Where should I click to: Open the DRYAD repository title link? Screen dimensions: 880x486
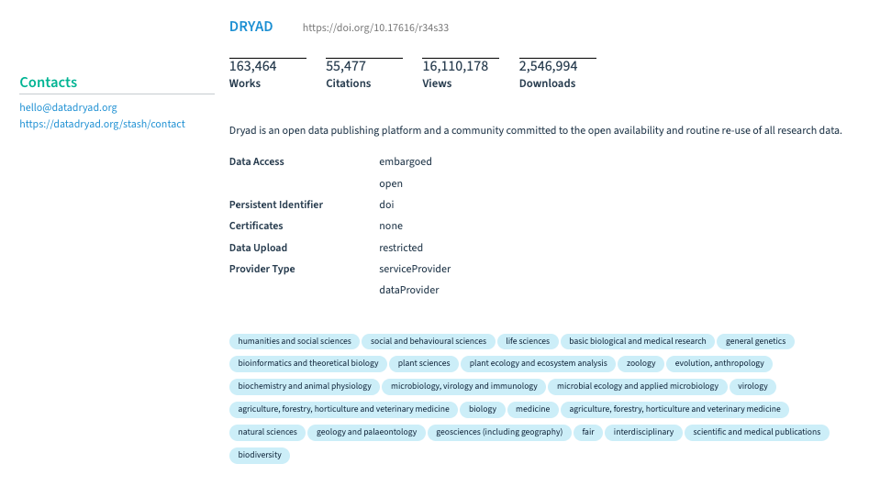251,27
